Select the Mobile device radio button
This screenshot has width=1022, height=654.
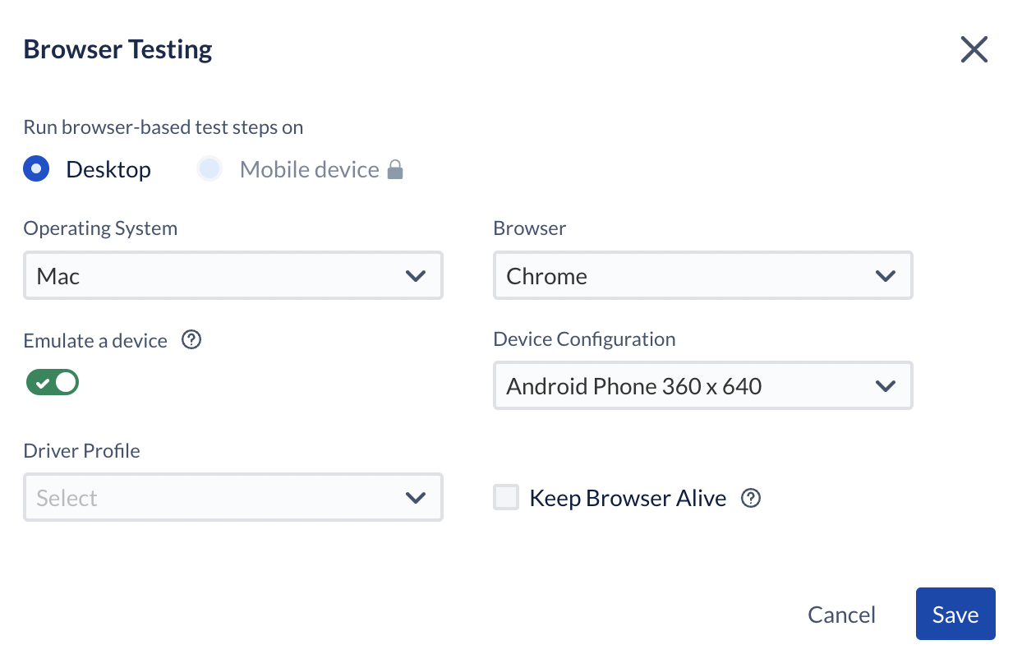(210, 169)
